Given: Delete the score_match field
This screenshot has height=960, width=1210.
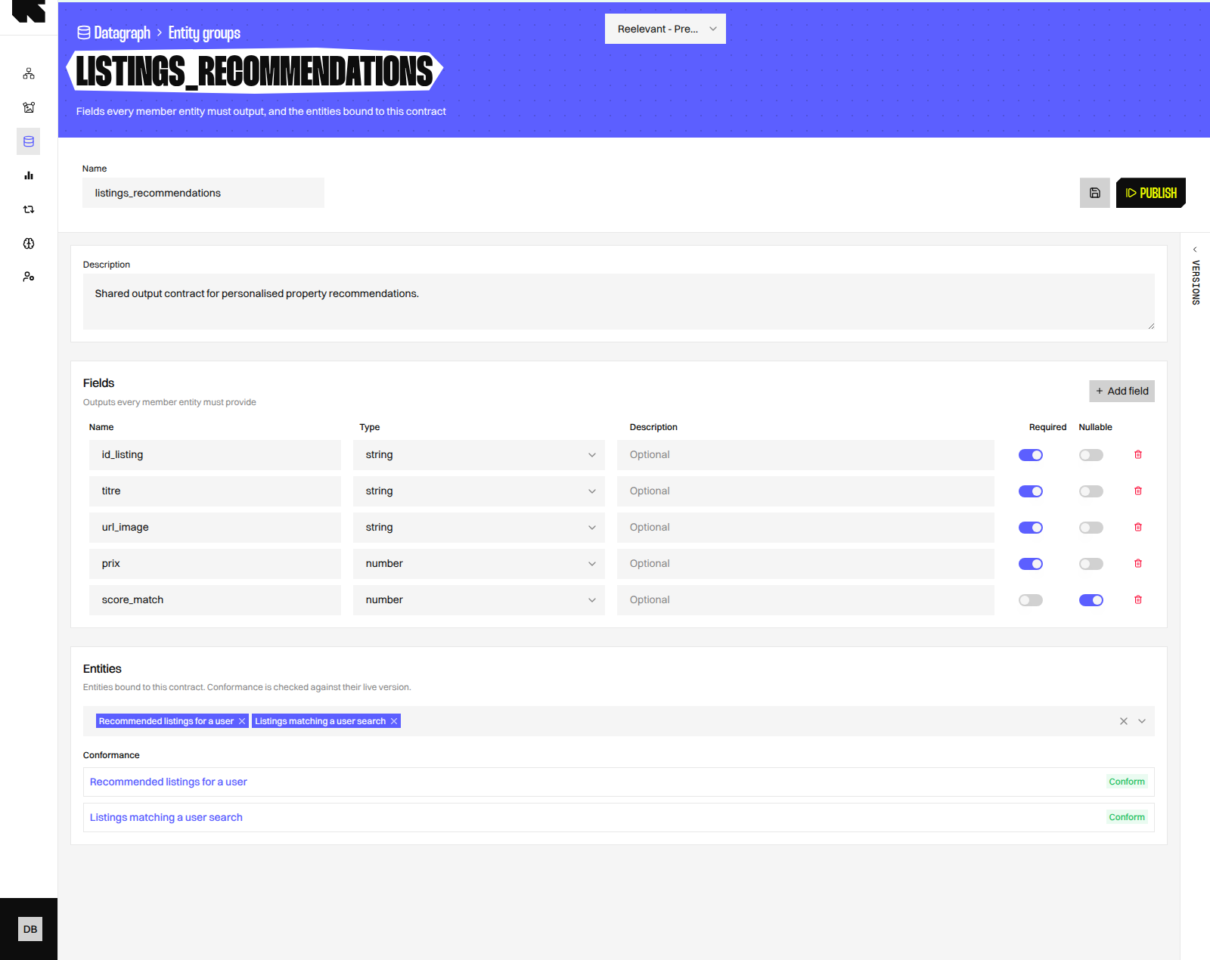Looking at the screenshot, I should coord(1138,599).
